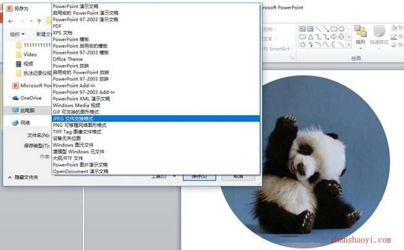Select the Right Arrow block shape
The height and width of the screenshot is (250, 404).
[334, 37]
